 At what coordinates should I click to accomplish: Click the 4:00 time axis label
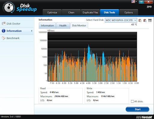point(88,83)
